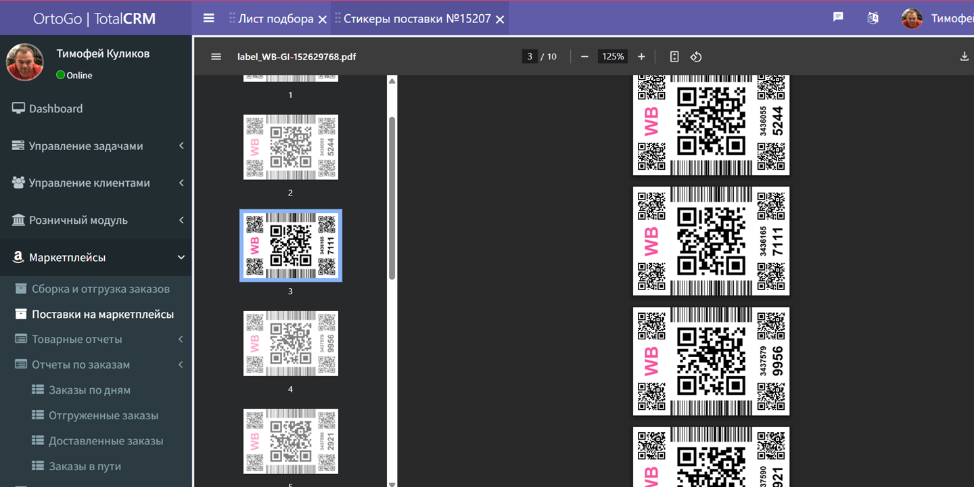974x487 pixels.
Task: Click the fit to page icon
Action: [674, 56]
